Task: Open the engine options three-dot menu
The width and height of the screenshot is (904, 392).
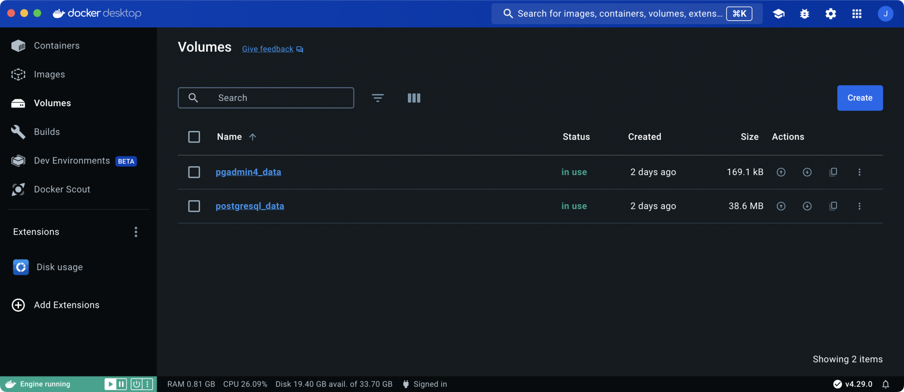Action: pyautogui.click(x=147, y=384)
